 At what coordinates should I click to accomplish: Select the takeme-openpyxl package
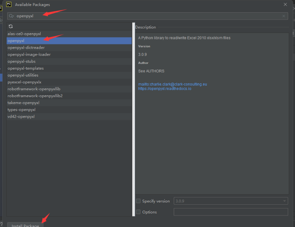(69, 103)
